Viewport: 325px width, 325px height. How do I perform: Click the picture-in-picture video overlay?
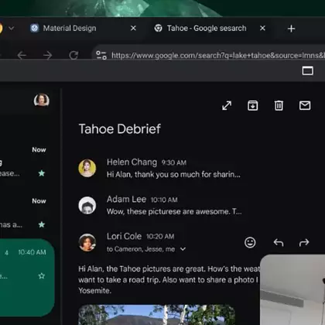(292, 289)
